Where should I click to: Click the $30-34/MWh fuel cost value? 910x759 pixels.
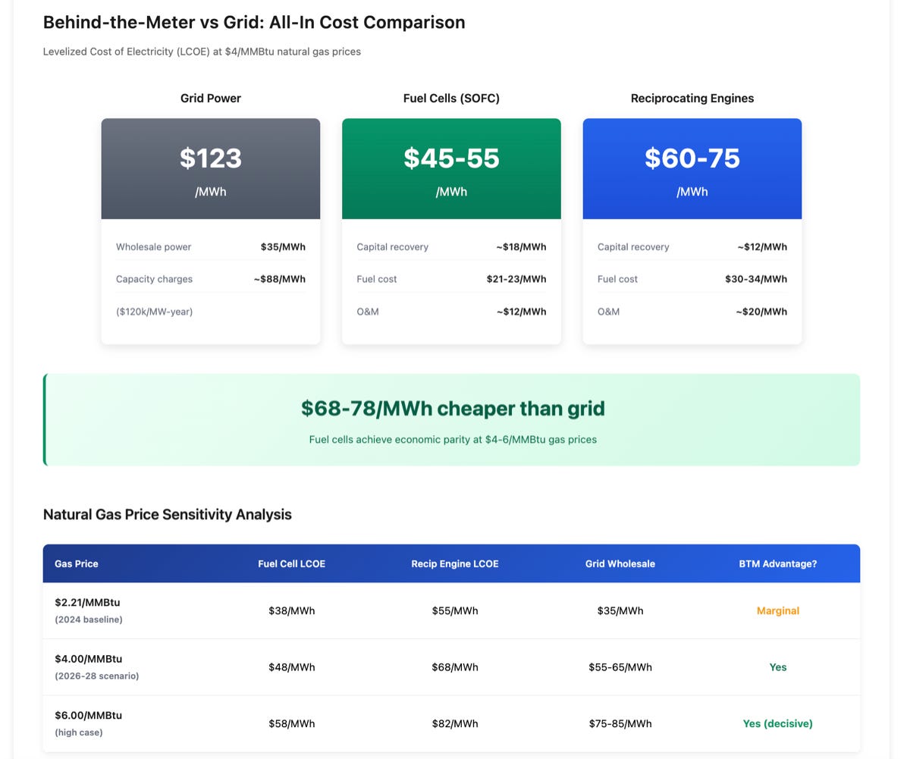(x=756, y=279)
